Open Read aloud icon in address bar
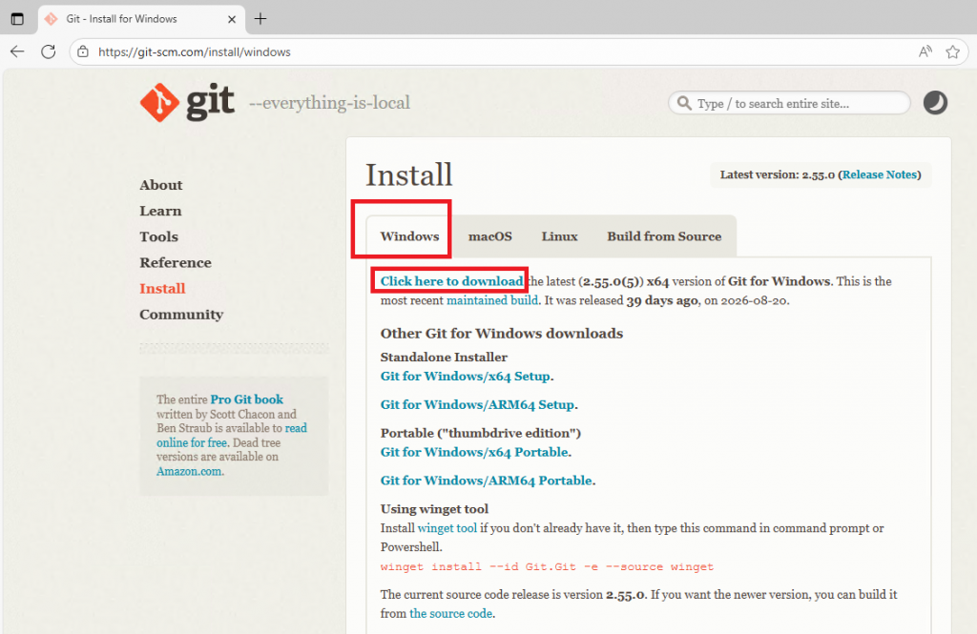 click(x=925, y=51)
